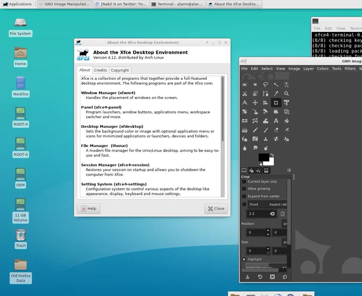Select the Shear tool in GIMP toolbox
The height and width of the screenshot is (296, 362).
pyautogui.click(x=266, y=112)
